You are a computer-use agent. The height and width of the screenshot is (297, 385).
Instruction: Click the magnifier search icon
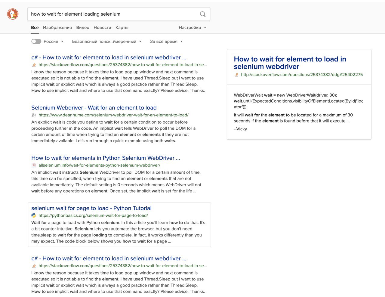(203, 14)
